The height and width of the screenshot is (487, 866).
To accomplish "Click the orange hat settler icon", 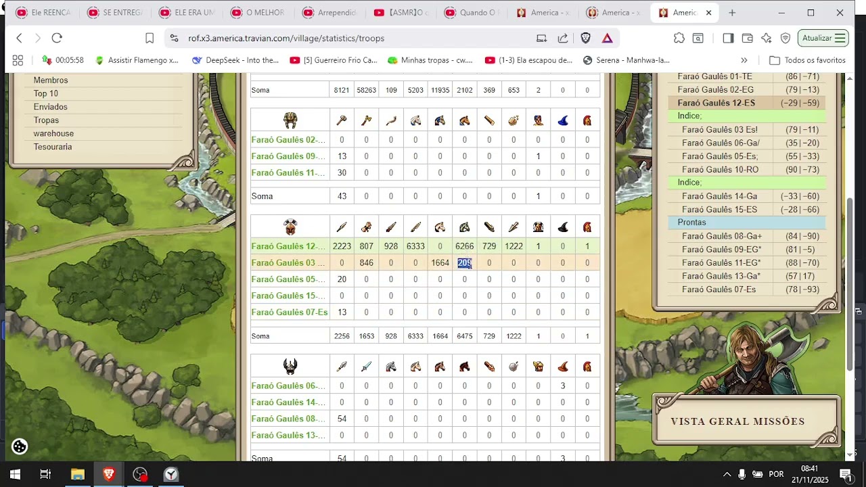I will click(x=563, y=367).
